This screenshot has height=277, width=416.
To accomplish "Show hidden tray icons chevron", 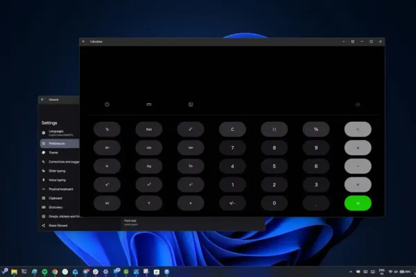I will (x=351, y=271).
